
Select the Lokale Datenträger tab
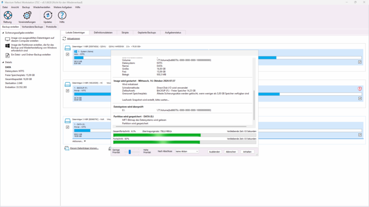coord(75,33)
